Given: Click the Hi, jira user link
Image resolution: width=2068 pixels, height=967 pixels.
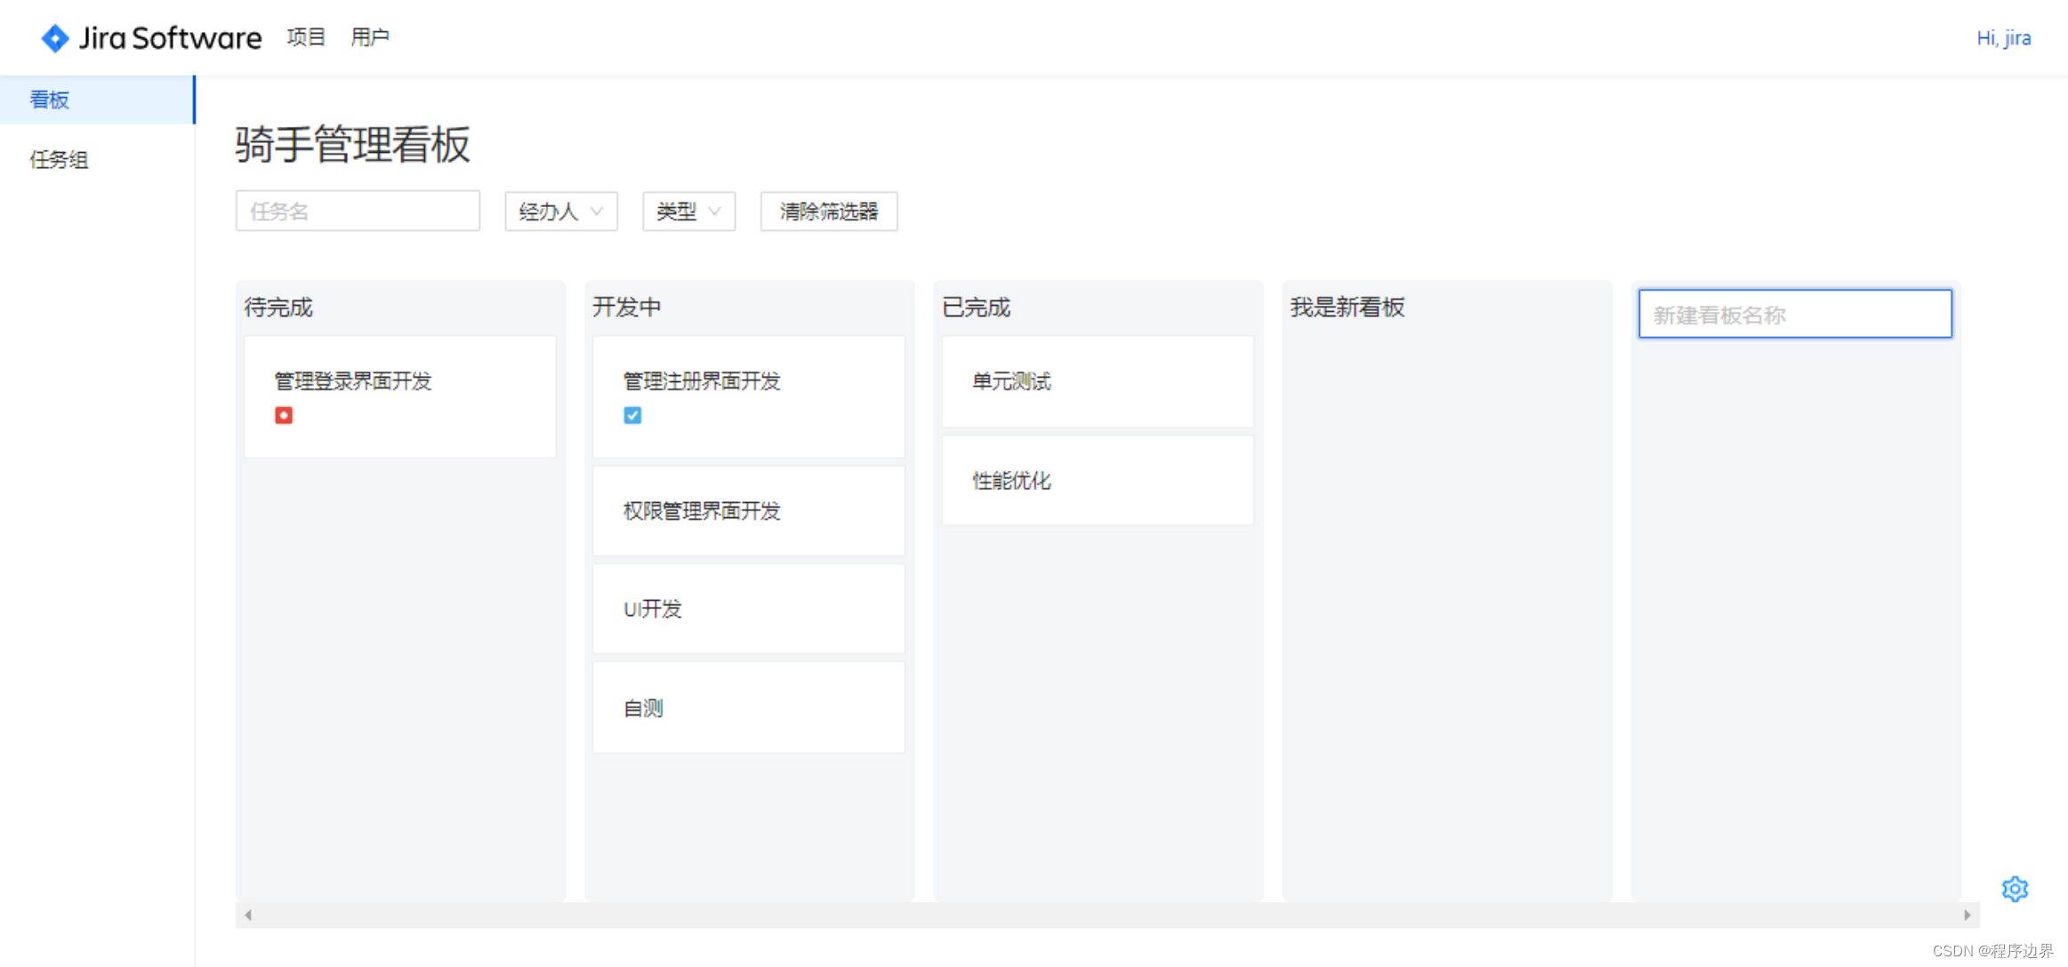Looking at the screenshot, I should (x=2003, y=37).
